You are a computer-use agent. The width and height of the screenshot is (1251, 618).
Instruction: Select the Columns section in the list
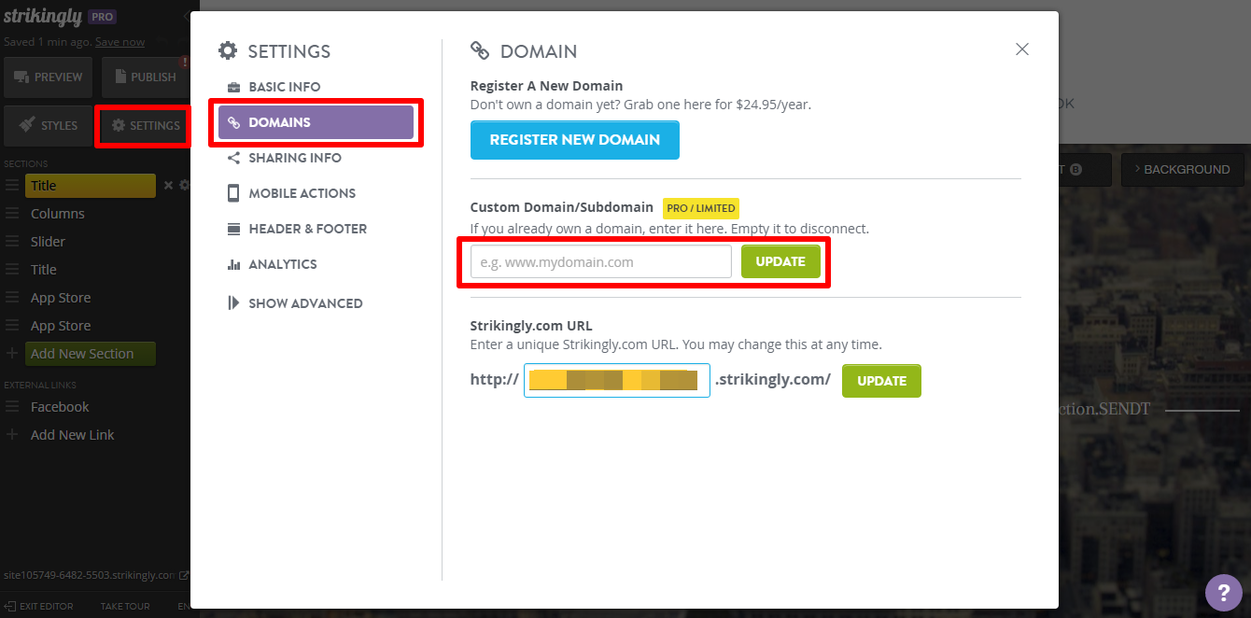pyautogui.click(x=58, y=214)
